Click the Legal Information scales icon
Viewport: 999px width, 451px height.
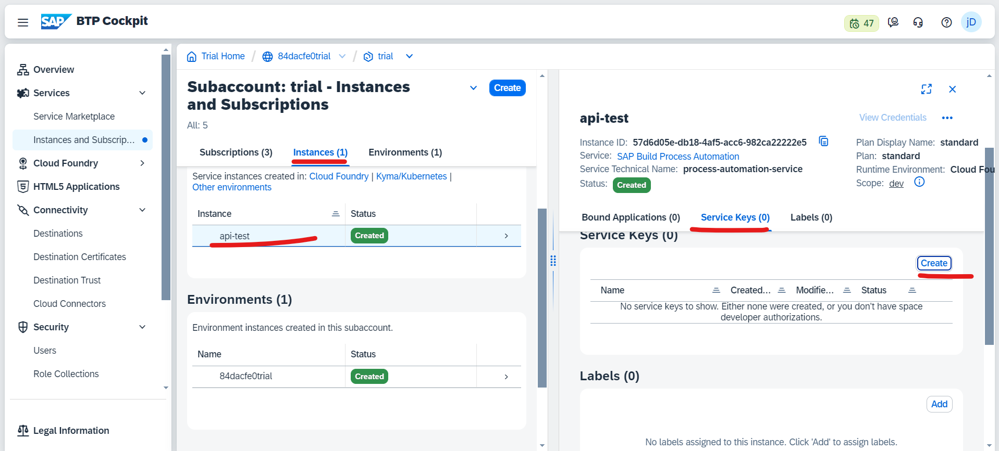tap(23, 431)
